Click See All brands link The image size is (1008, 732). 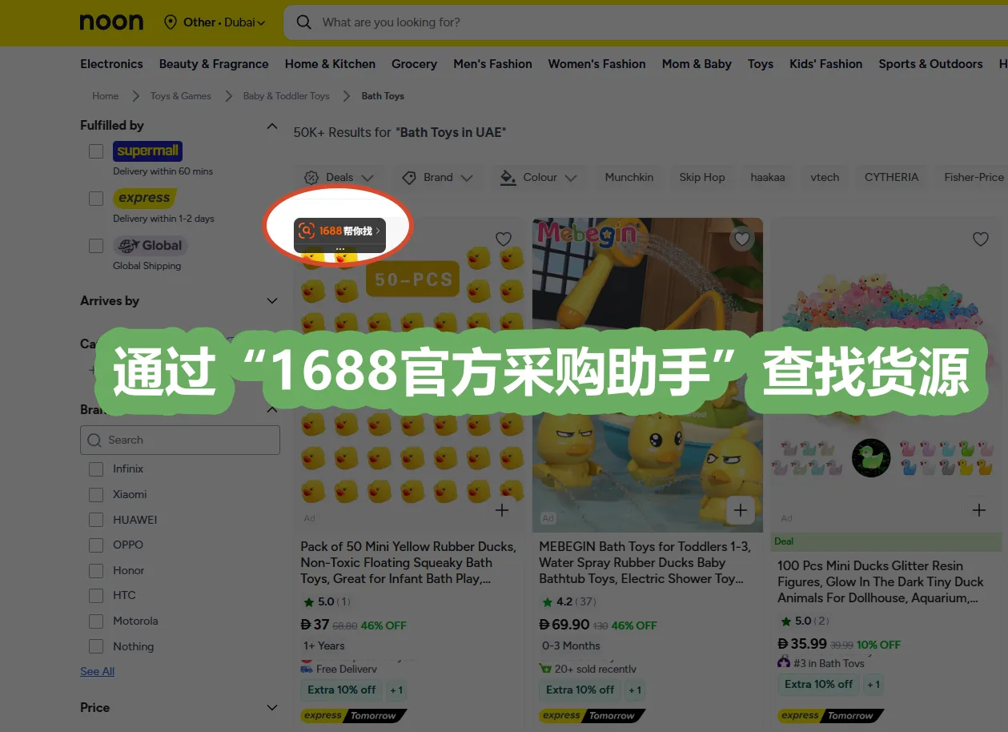tap(97, 672)
